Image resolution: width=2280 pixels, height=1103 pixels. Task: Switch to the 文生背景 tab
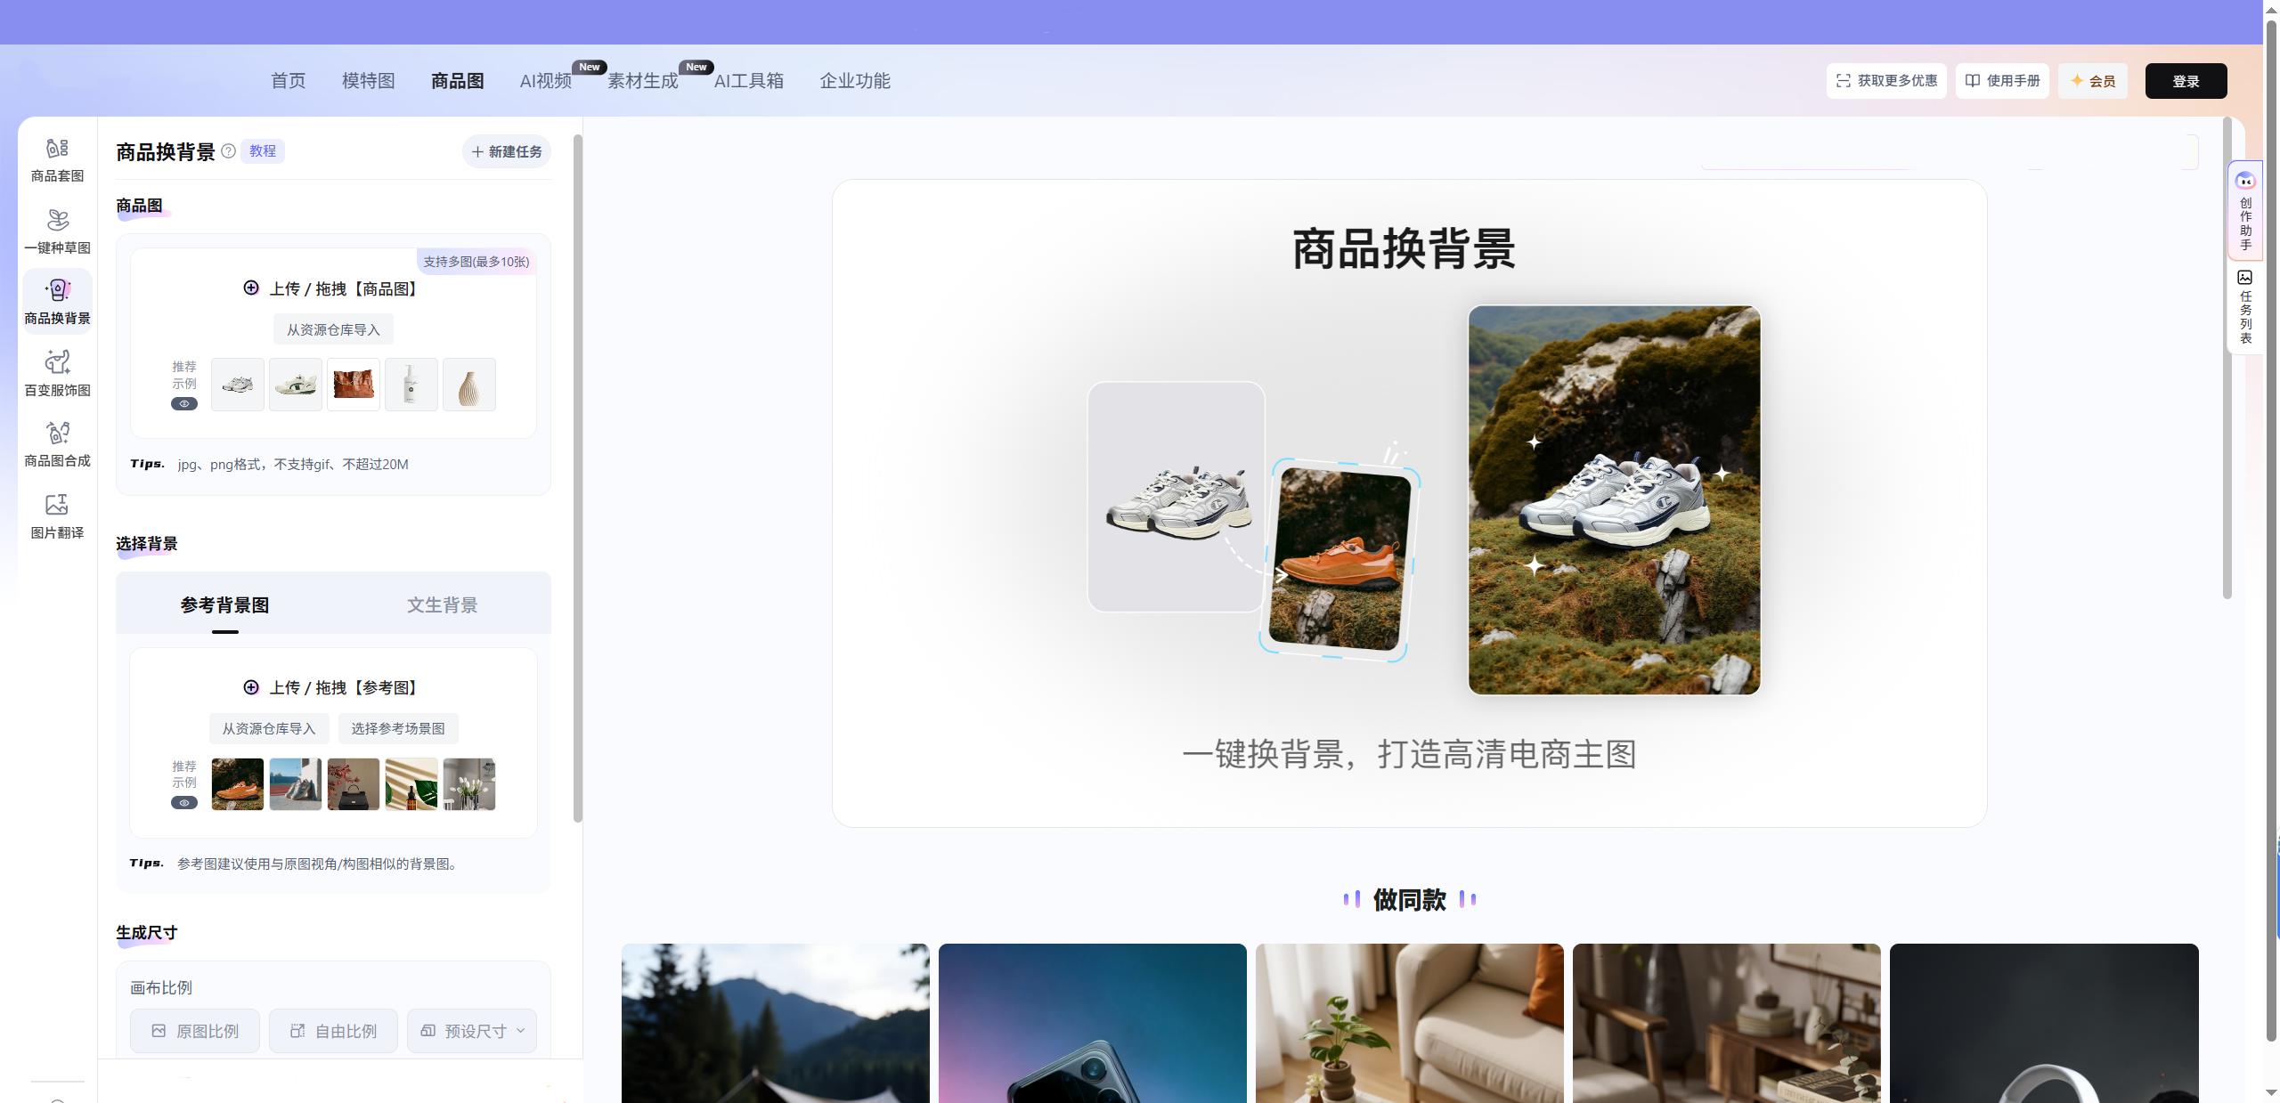coord(442,605)
